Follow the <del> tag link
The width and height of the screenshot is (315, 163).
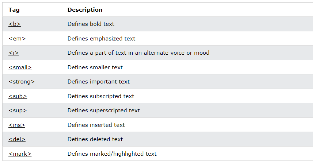17,139
